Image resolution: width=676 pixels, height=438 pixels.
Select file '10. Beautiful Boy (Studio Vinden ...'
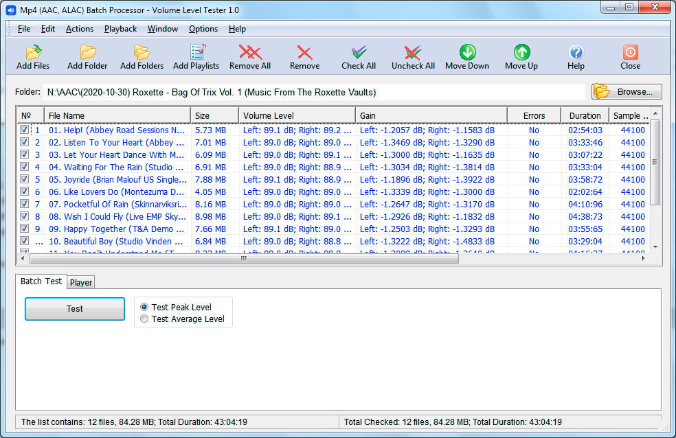(116, 242)
